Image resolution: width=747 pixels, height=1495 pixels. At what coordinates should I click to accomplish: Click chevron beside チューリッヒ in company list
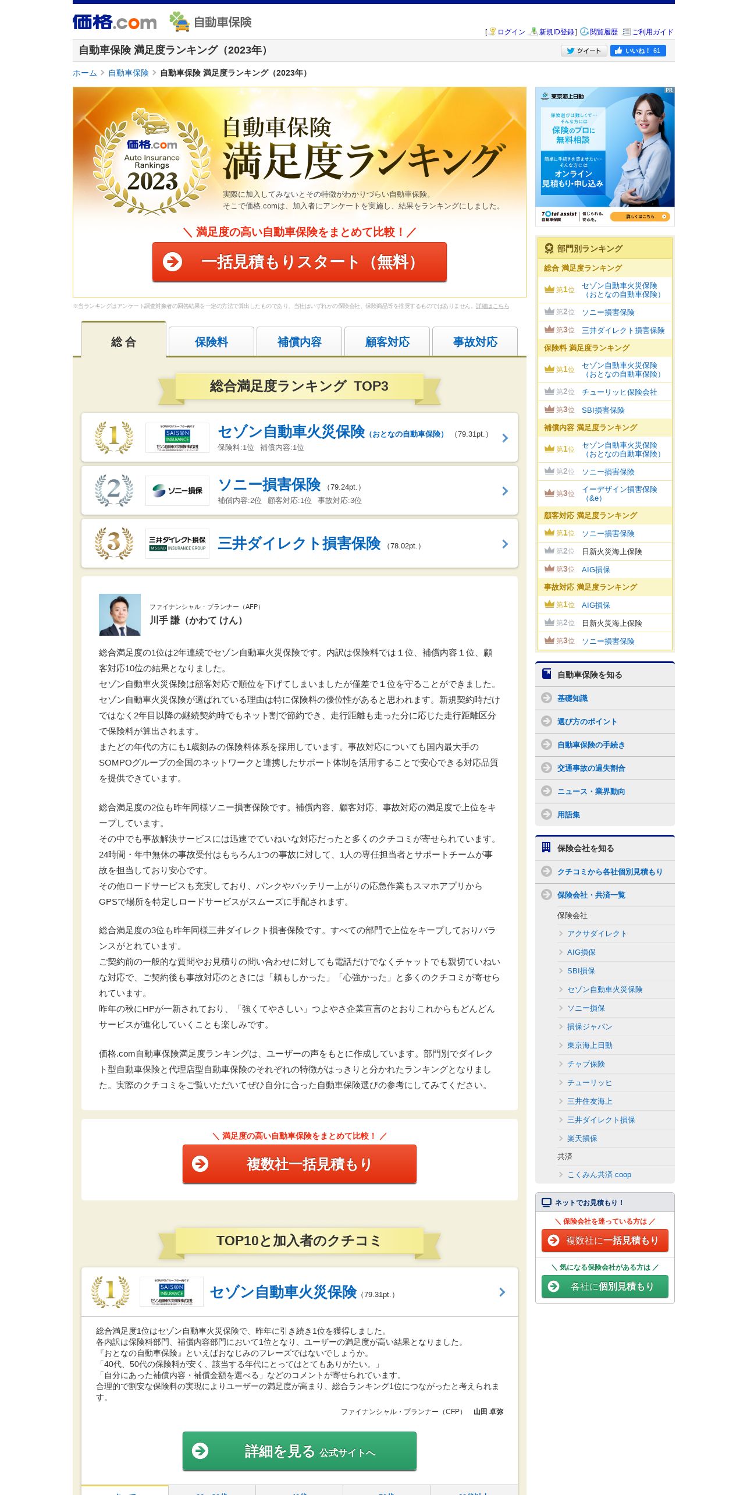click(561, 1083)
